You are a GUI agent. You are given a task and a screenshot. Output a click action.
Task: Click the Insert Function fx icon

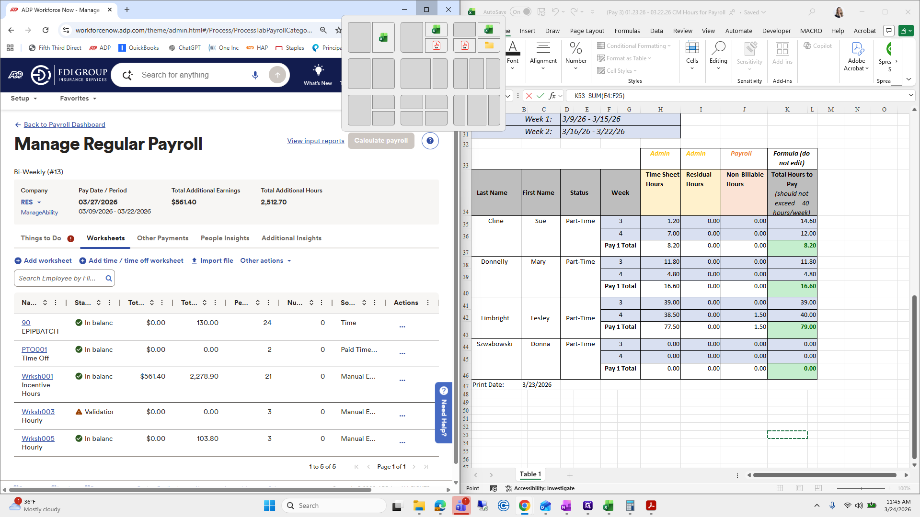pyautogui.click(x=552, y=96)
